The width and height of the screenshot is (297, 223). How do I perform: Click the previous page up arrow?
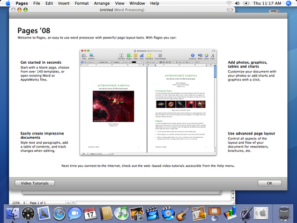pyautogui.click(x=68, y=203)
